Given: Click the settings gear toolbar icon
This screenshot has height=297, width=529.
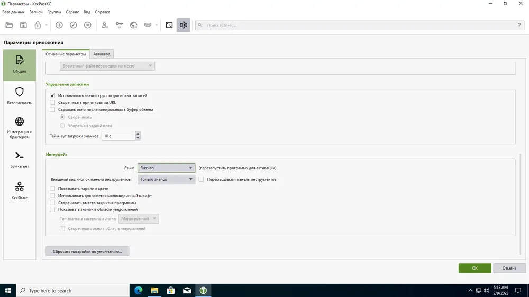Looking at the screenshot, I should (x=183, y=25).
